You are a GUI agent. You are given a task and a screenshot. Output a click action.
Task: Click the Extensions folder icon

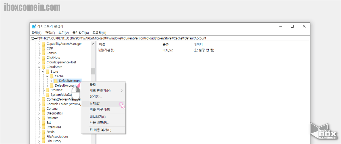click(43, 127)
